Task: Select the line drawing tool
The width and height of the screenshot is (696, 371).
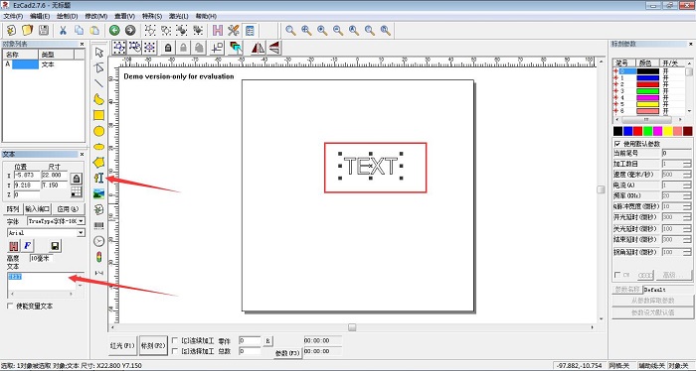Action: pos(98,83)
